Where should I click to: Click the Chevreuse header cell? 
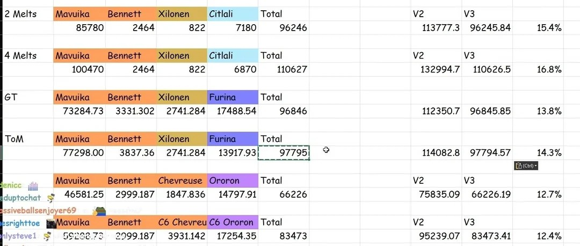coord(182,180)
